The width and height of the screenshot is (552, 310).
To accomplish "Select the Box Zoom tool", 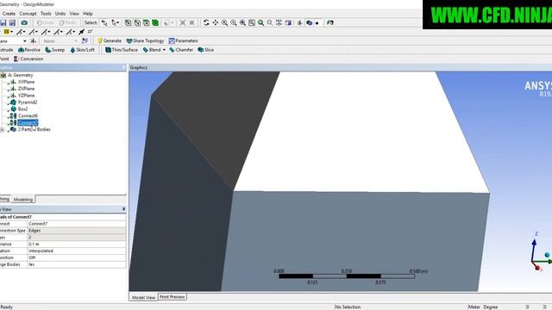I will [x=234, y=22].
